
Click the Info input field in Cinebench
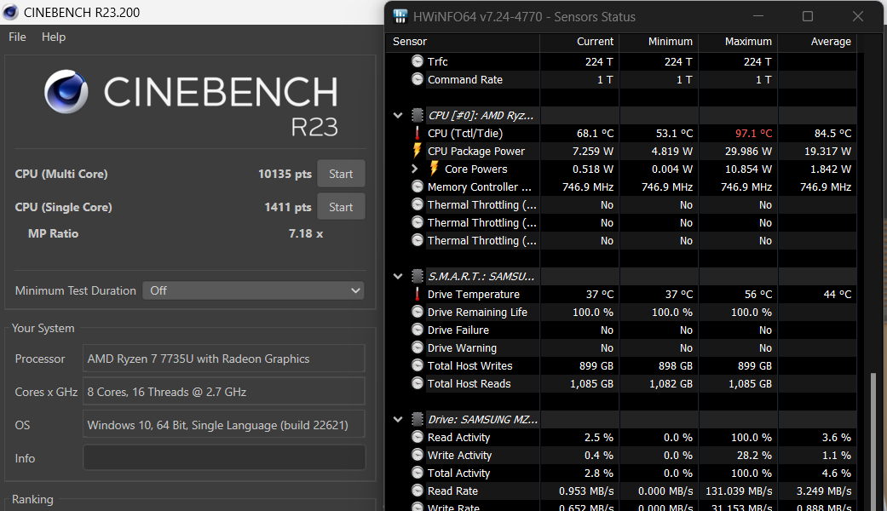(224, 458)
